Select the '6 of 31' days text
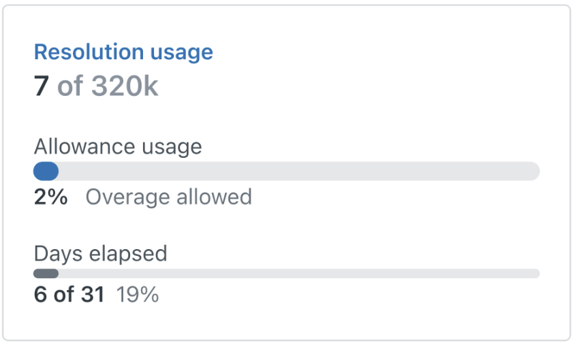577x343 pixels. coord(69,295)
